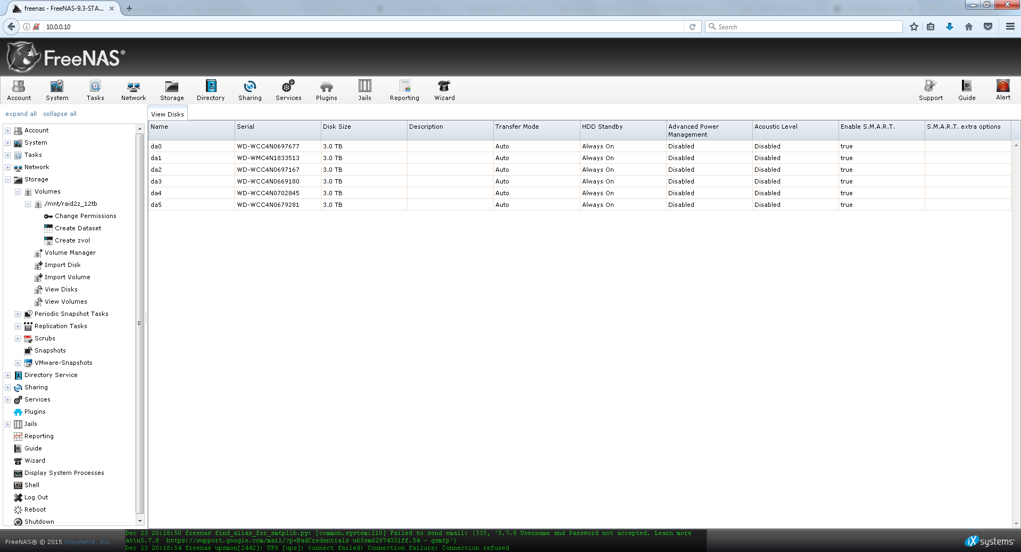Viewport: 1021px width, 552px height.
Task: Click the expand all link
Action: 21,114
